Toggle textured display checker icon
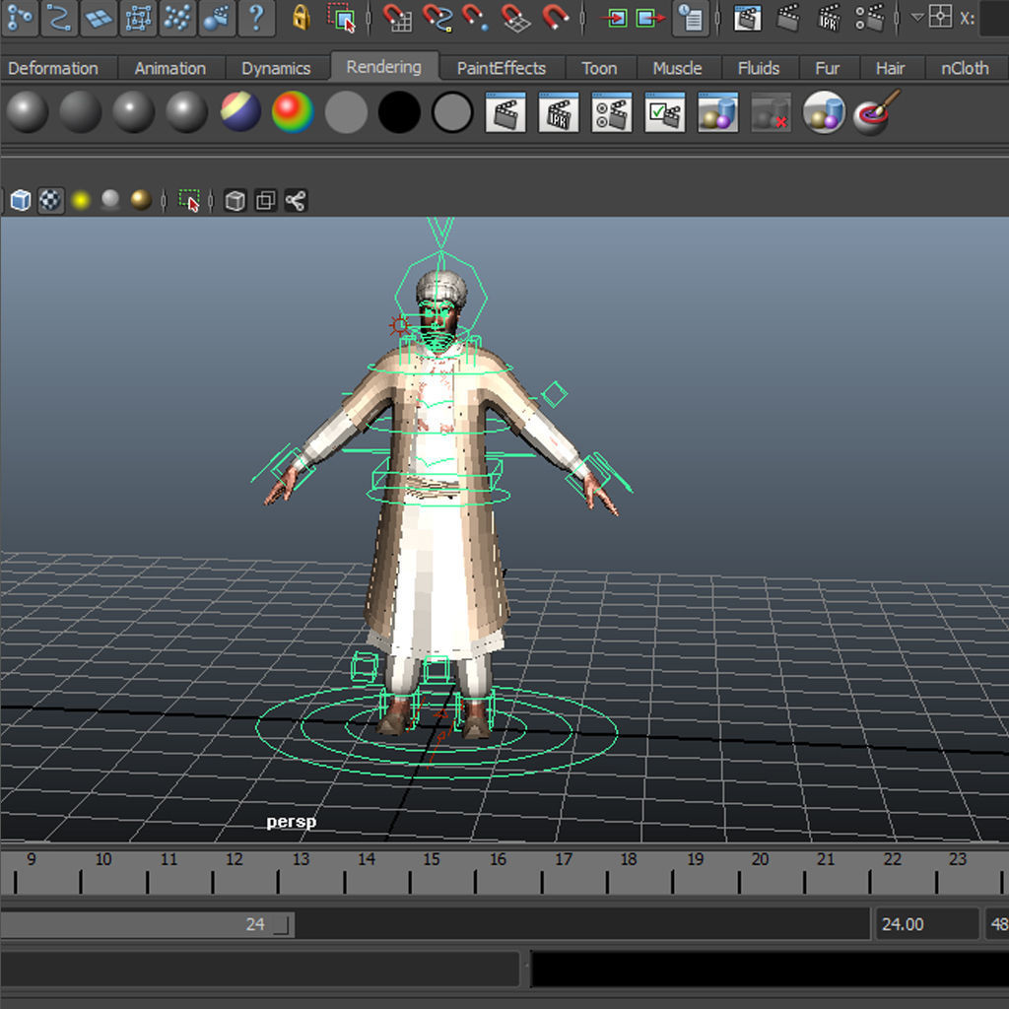Screen dimensions: 1009x1009 (x=50, y=200)
